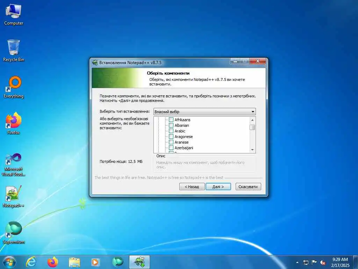This screenshot has height=269, width=358.
Task: Check the Arabic language checkbox
Action: [171, 131]
